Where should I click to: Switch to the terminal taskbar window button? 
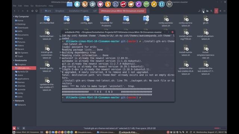coord(129,132)
